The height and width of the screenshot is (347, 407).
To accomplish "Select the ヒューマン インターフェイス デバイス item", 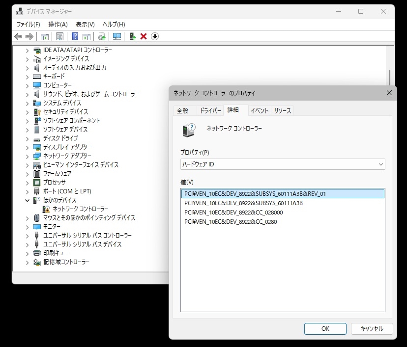I will [x=81, y=165].
